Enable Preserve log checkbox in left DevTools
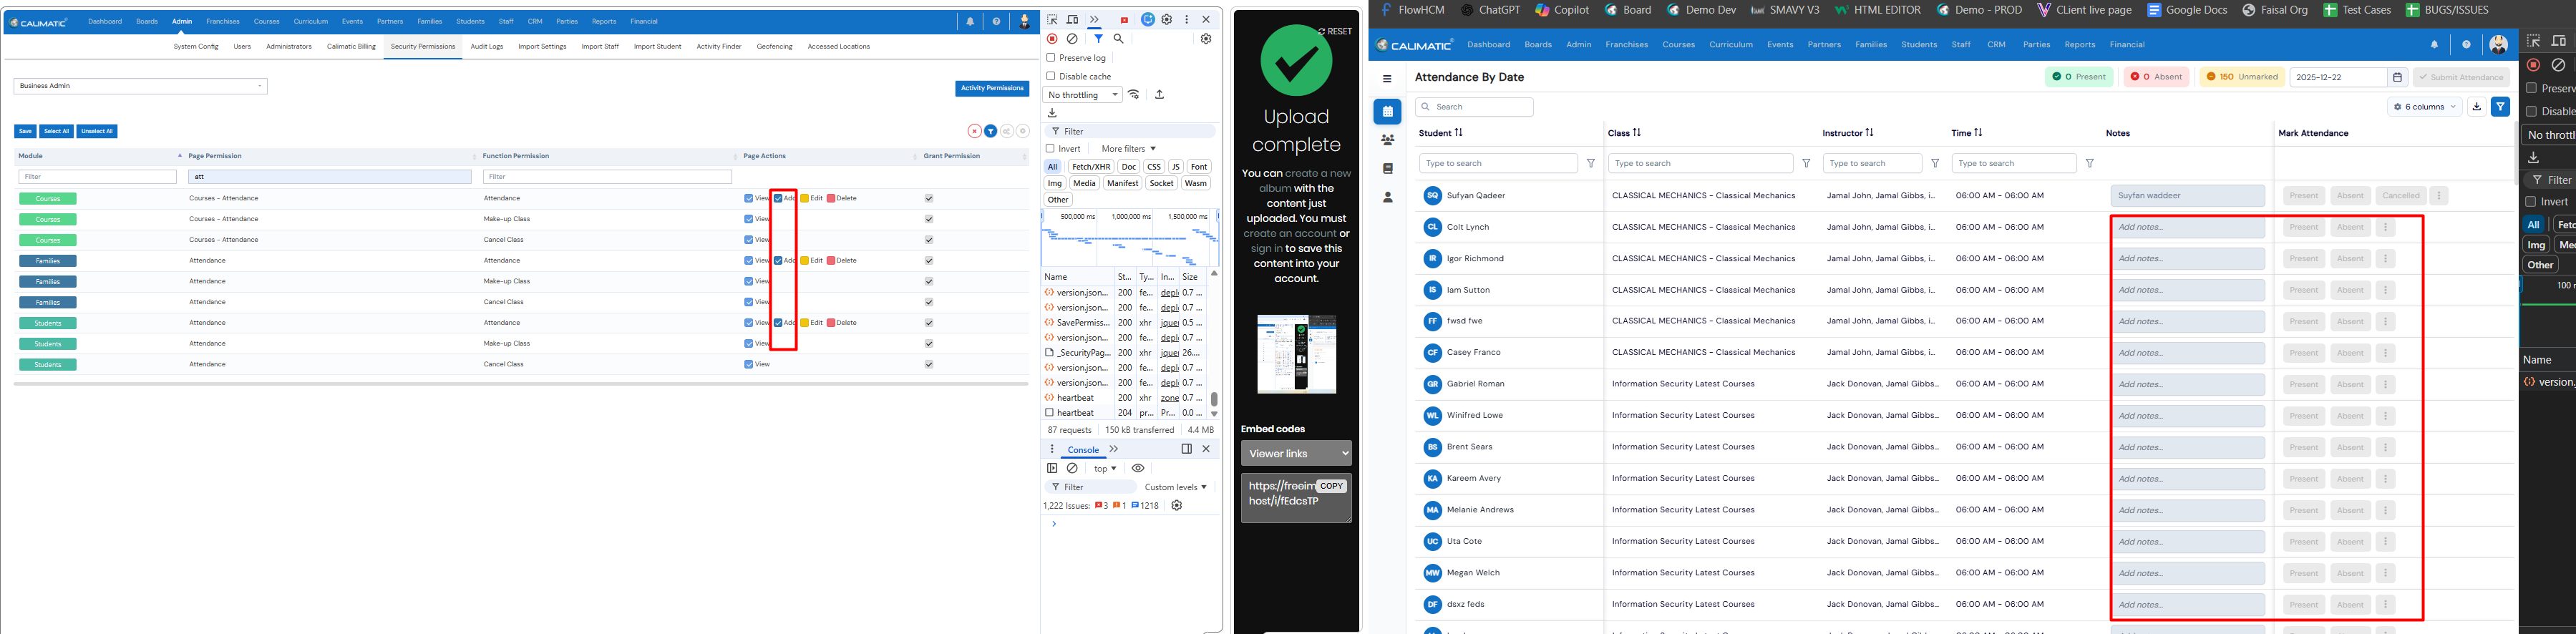Viewport: 2576px width, 634px height. click(x=1051, y=58)
